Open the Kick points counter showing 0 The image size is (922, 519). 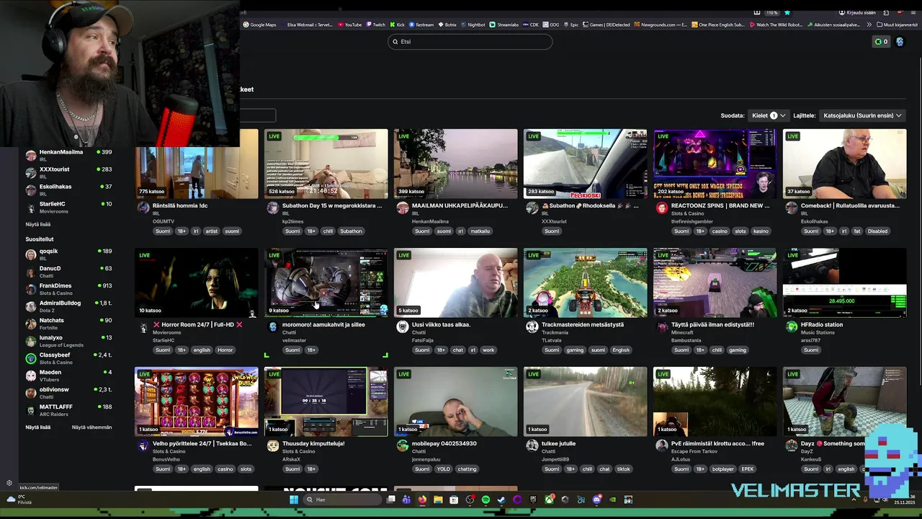click(881, 42)
